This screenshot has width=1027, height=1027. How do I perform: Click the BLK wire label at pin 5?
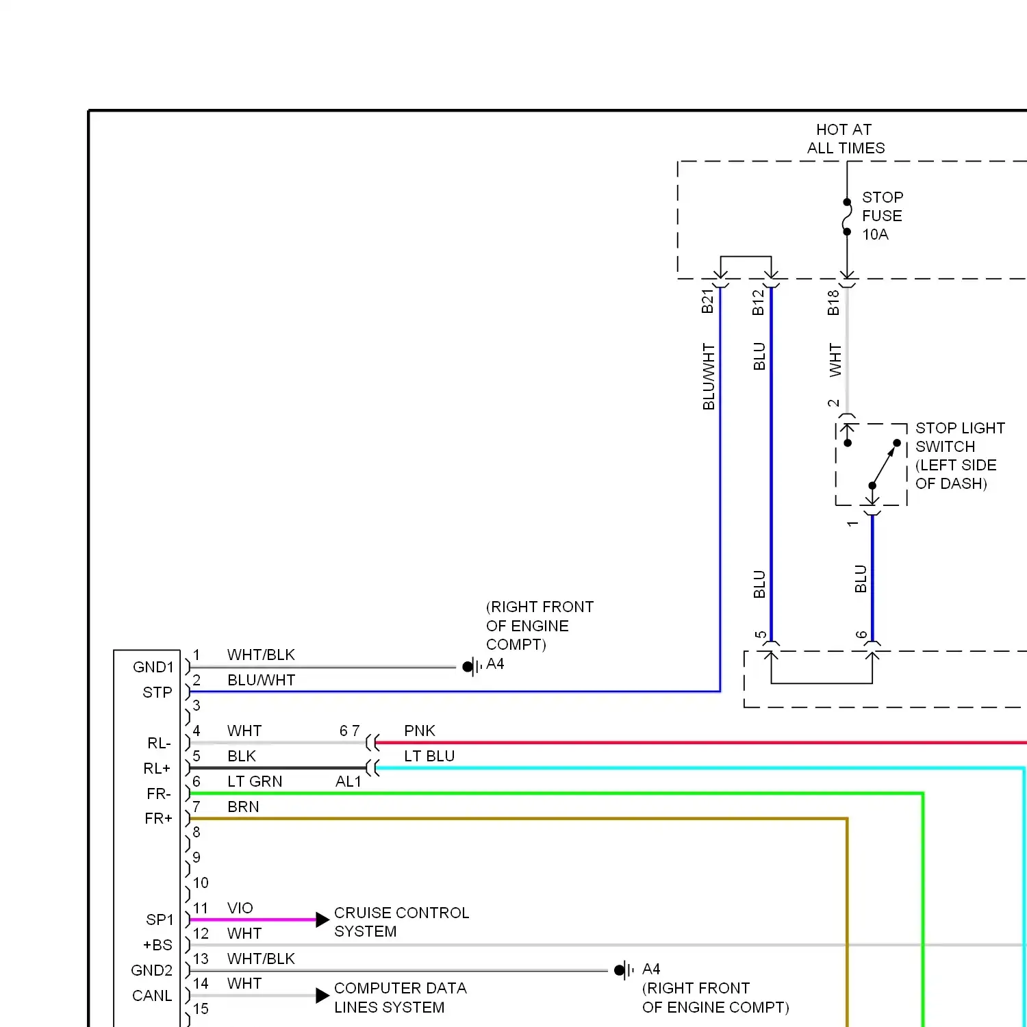click(x=242, y=756)
